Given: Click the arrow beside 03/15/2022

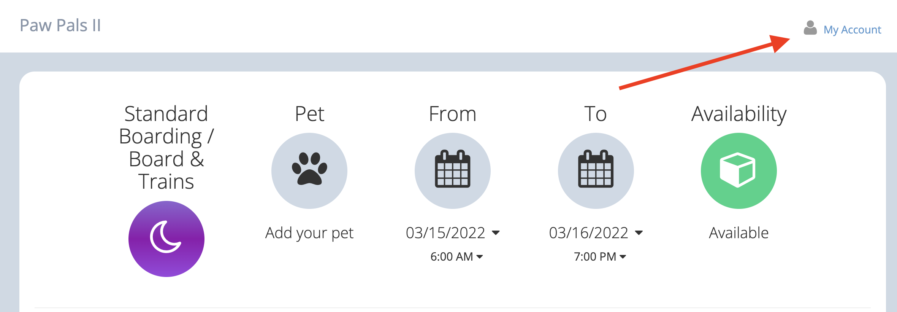Looking at the screenshot, I should tap(496, 233).
